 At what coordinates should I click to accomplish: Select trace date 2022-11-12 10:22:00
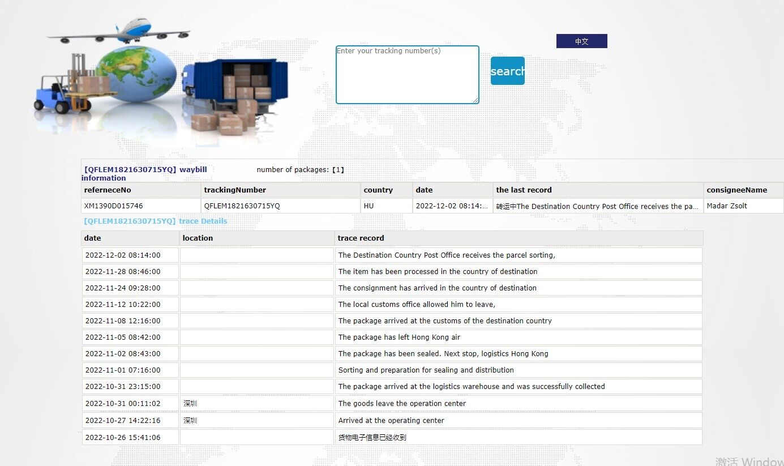tap(130, 305)
